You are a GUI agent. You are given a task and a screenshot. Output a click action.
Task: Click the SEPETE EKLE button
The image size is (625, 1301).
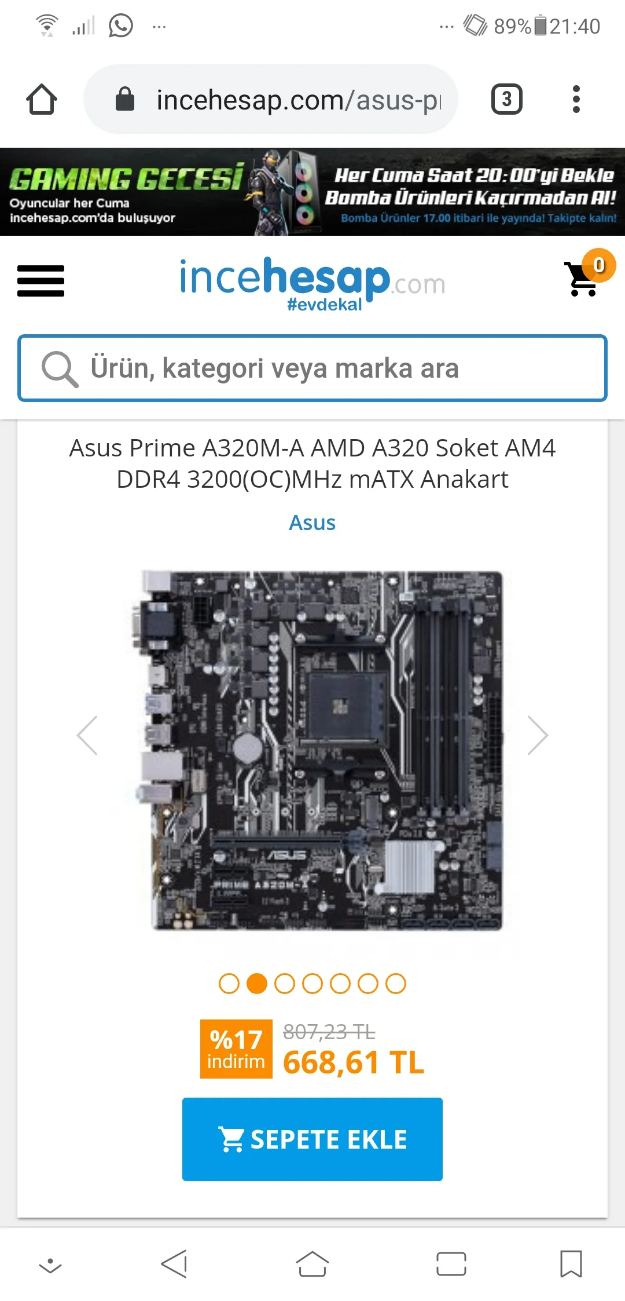click(312, 1139)
